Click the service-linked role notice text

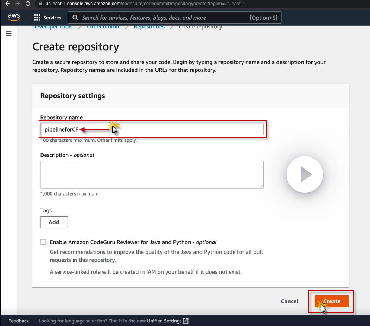[x=146, y=272]
